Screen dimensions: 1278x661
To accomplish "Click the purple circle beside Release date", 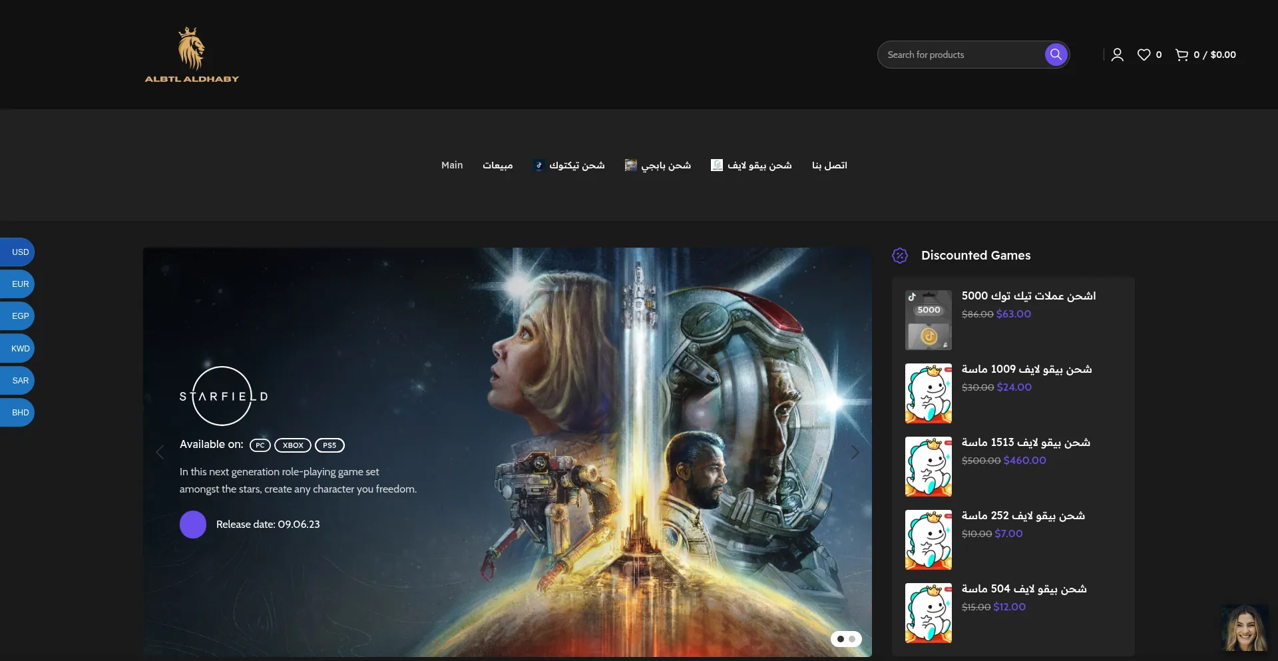I will [x=193, y=525].
